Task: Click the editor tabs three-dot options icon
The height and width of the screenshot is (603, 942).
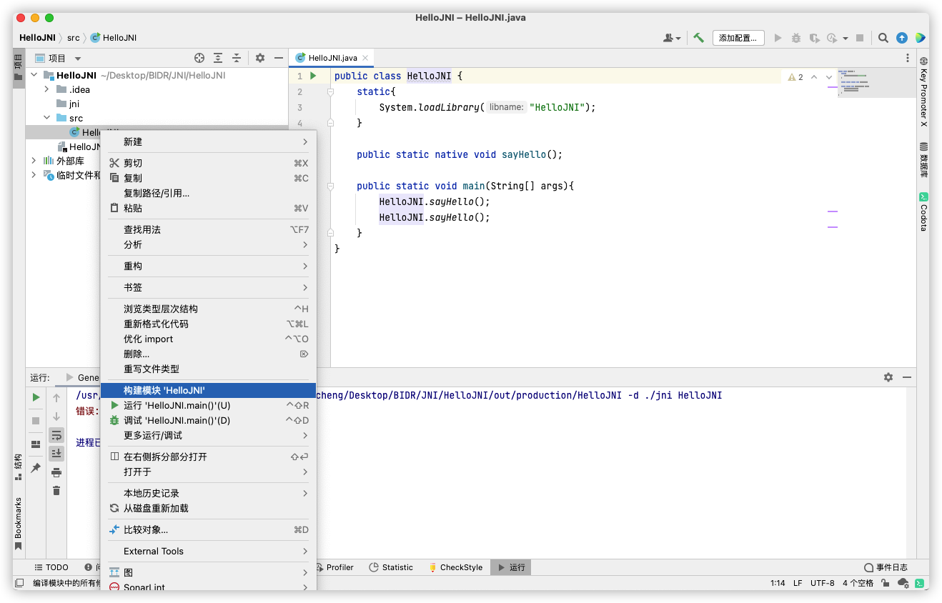Action: (x=908, y=58)
